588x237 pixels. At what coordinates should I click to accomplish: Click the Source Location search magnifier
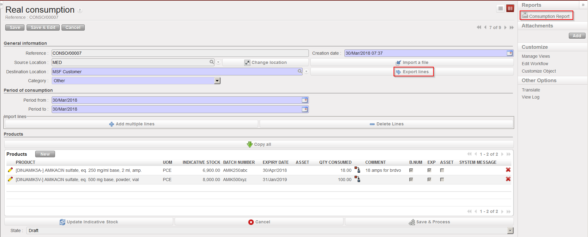click(x=212, y=62)
